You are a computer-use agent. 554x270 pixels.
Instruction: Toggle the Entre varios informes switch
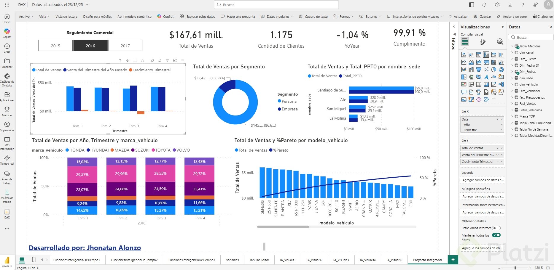496,228
